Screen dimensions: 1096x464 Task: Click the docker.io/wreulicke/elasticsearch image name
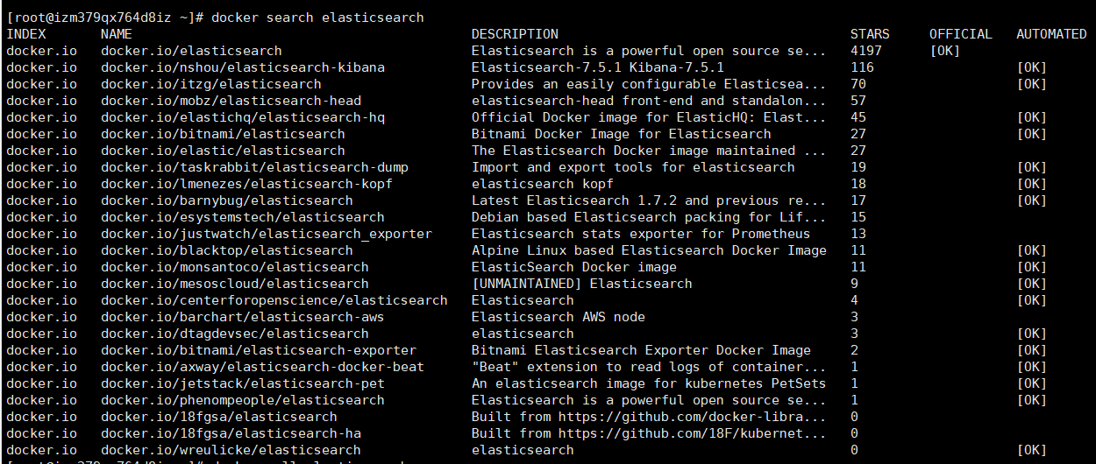point(226,450)
